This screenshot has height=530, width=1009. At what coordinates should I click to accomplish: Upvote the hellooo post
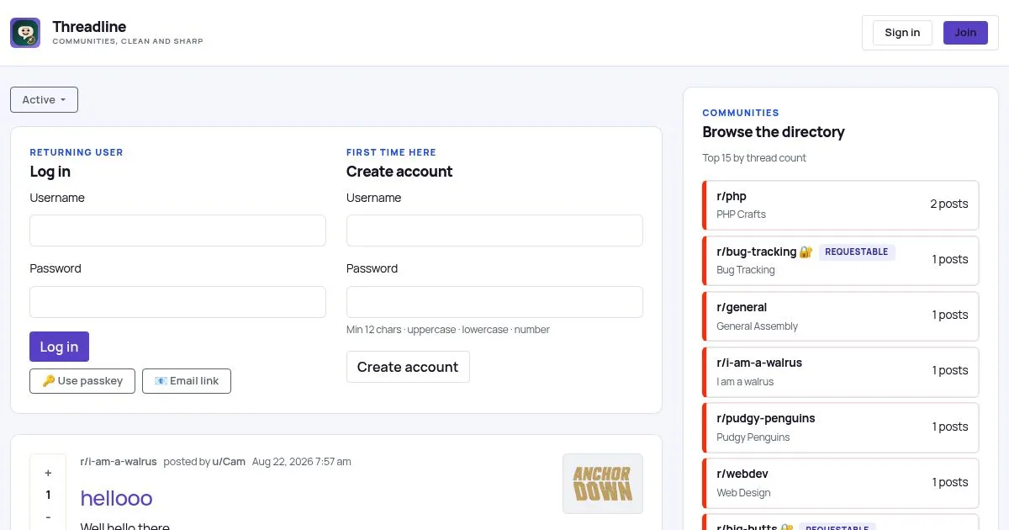click(48, 473)
